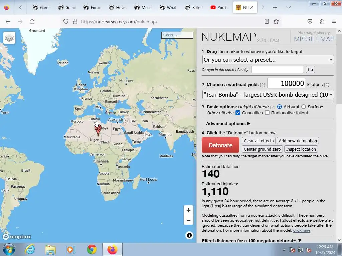Image resolution: width=342 pixels, height=256 pixels.
Task: Switch to the Grand tab
Action: [x=67, y=8]
